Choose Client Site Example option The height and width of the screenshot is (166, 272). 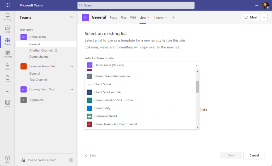click(x=140, y=92)
